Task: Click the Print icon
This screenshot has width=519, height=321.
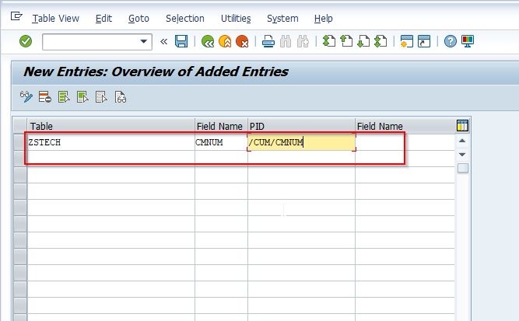Action: coord(268,42)
